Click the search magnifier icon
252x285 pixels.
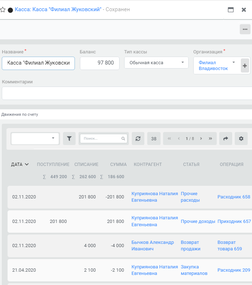123,139
